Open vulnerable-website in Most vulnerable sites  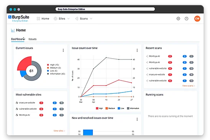point(28,109)
